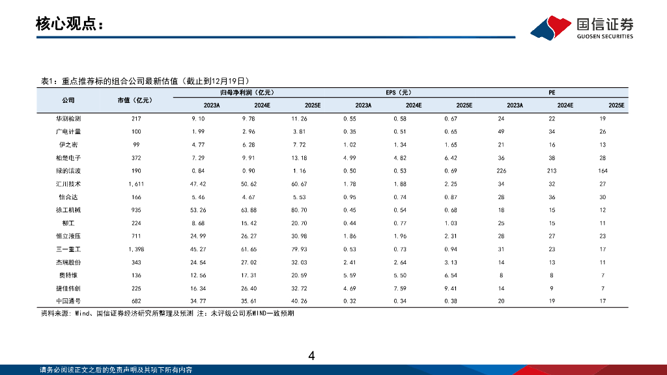Image resolution: width=667 pixels, height=375 pixels.
Task: Click the 2024E subheader under PE
Action: (565, 105)
